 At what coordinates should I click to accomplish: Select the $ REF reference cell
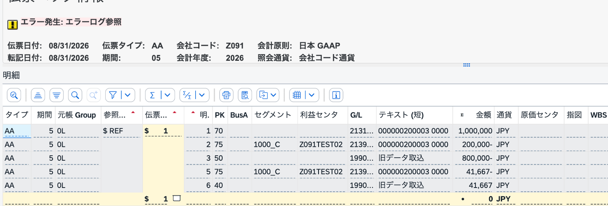click(122, 131)
